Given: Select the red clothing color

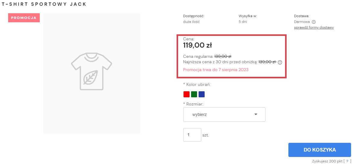Looking at the screenshot, I should click(x=187, y=94).
